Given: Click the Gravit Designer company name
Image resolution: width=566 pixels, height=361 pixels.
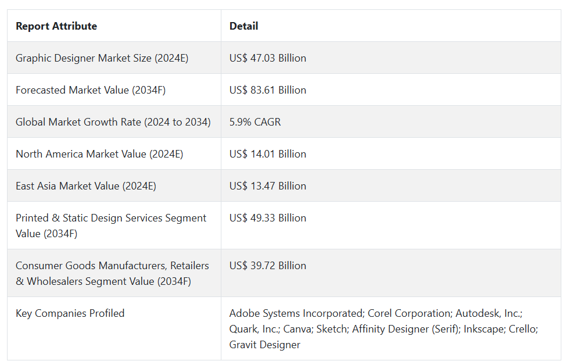Looking at the screenshot, I should pos(264,345).
